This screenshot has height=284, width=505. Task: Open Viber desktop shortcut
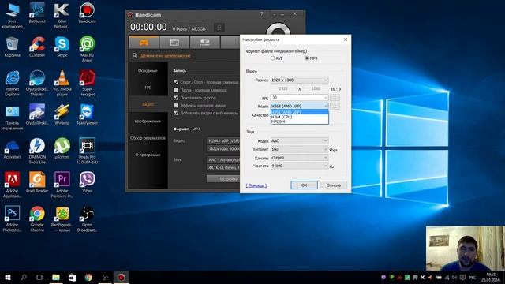(87, 182)
